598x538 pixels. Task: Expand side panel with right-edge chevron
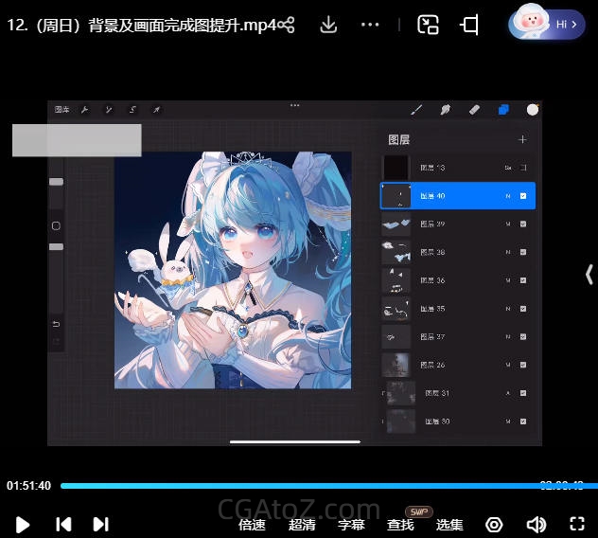(589, 274)
